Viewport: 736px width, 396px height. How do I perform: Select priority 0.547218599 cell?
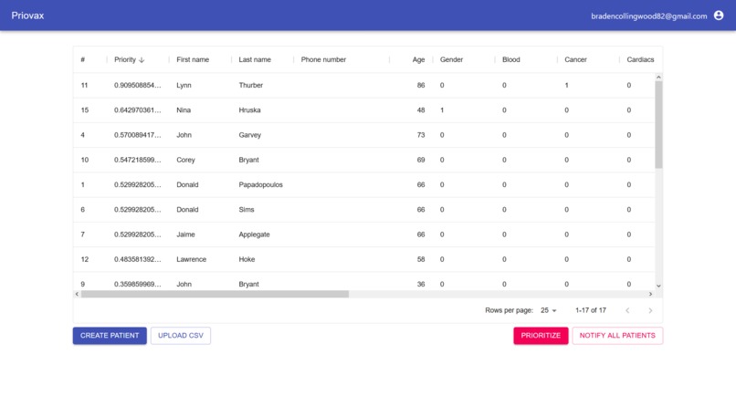pos(138,160)
